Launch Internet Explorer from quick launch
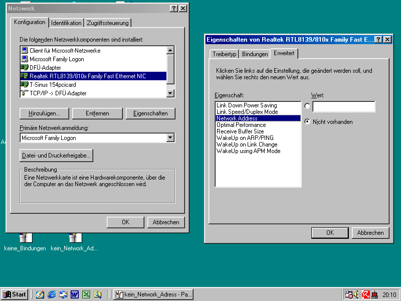This screenshot has height=301, width=401. (x=52, y=294)
